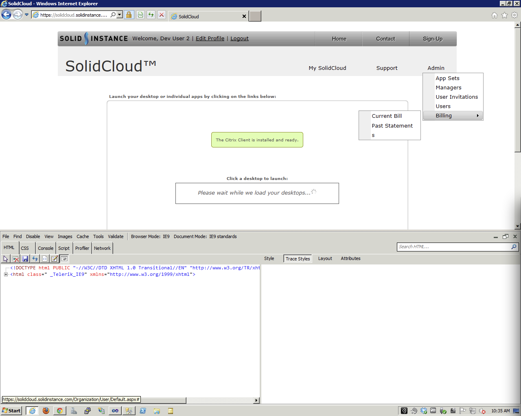Open the dev tools Disable menu

click(33, 236)
